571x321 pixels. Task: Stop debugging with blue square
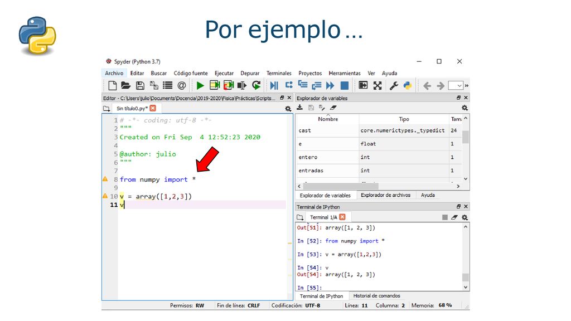tap(345, 85)
